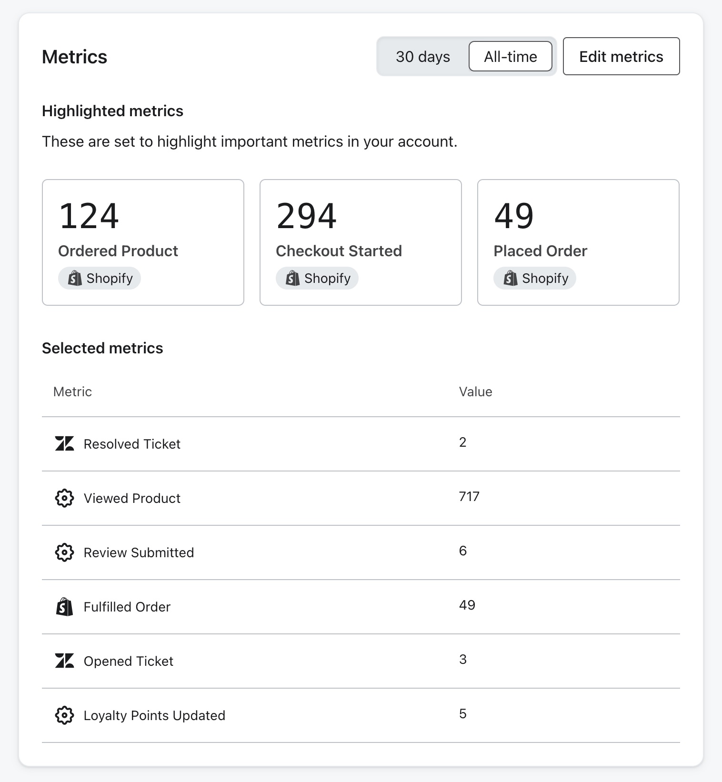The width and height of the screenshot is (722, 782).
Task: Select the All-time range option
Action: (510, 57)
